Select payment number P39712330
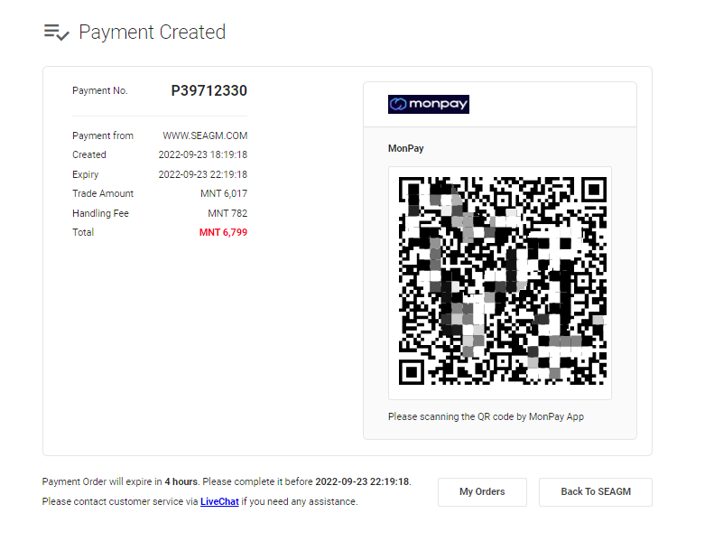 (x=209, y=90)
